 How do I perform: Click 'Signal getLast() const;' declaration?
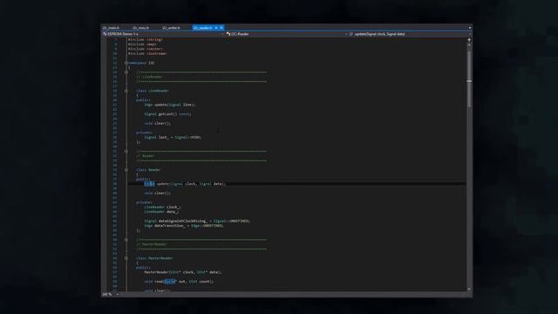pyautogui.click(x=168, y=114)
